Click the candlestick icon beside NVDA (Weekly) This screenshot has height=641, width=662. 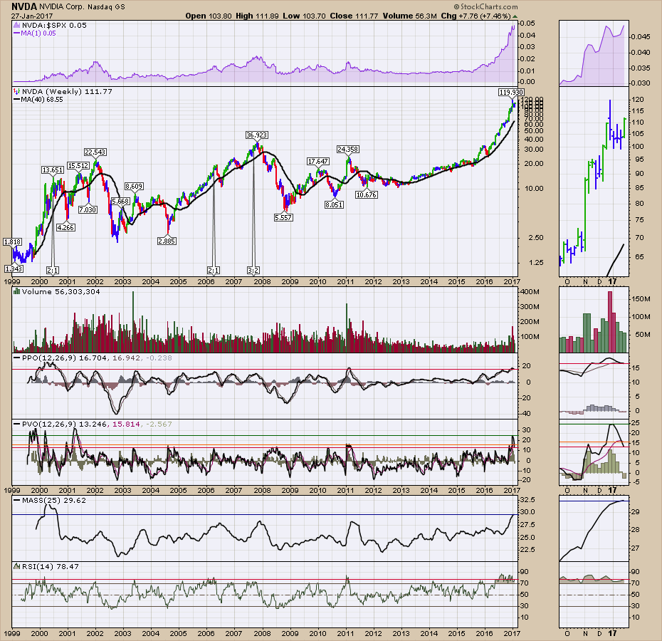click(17, 92)
